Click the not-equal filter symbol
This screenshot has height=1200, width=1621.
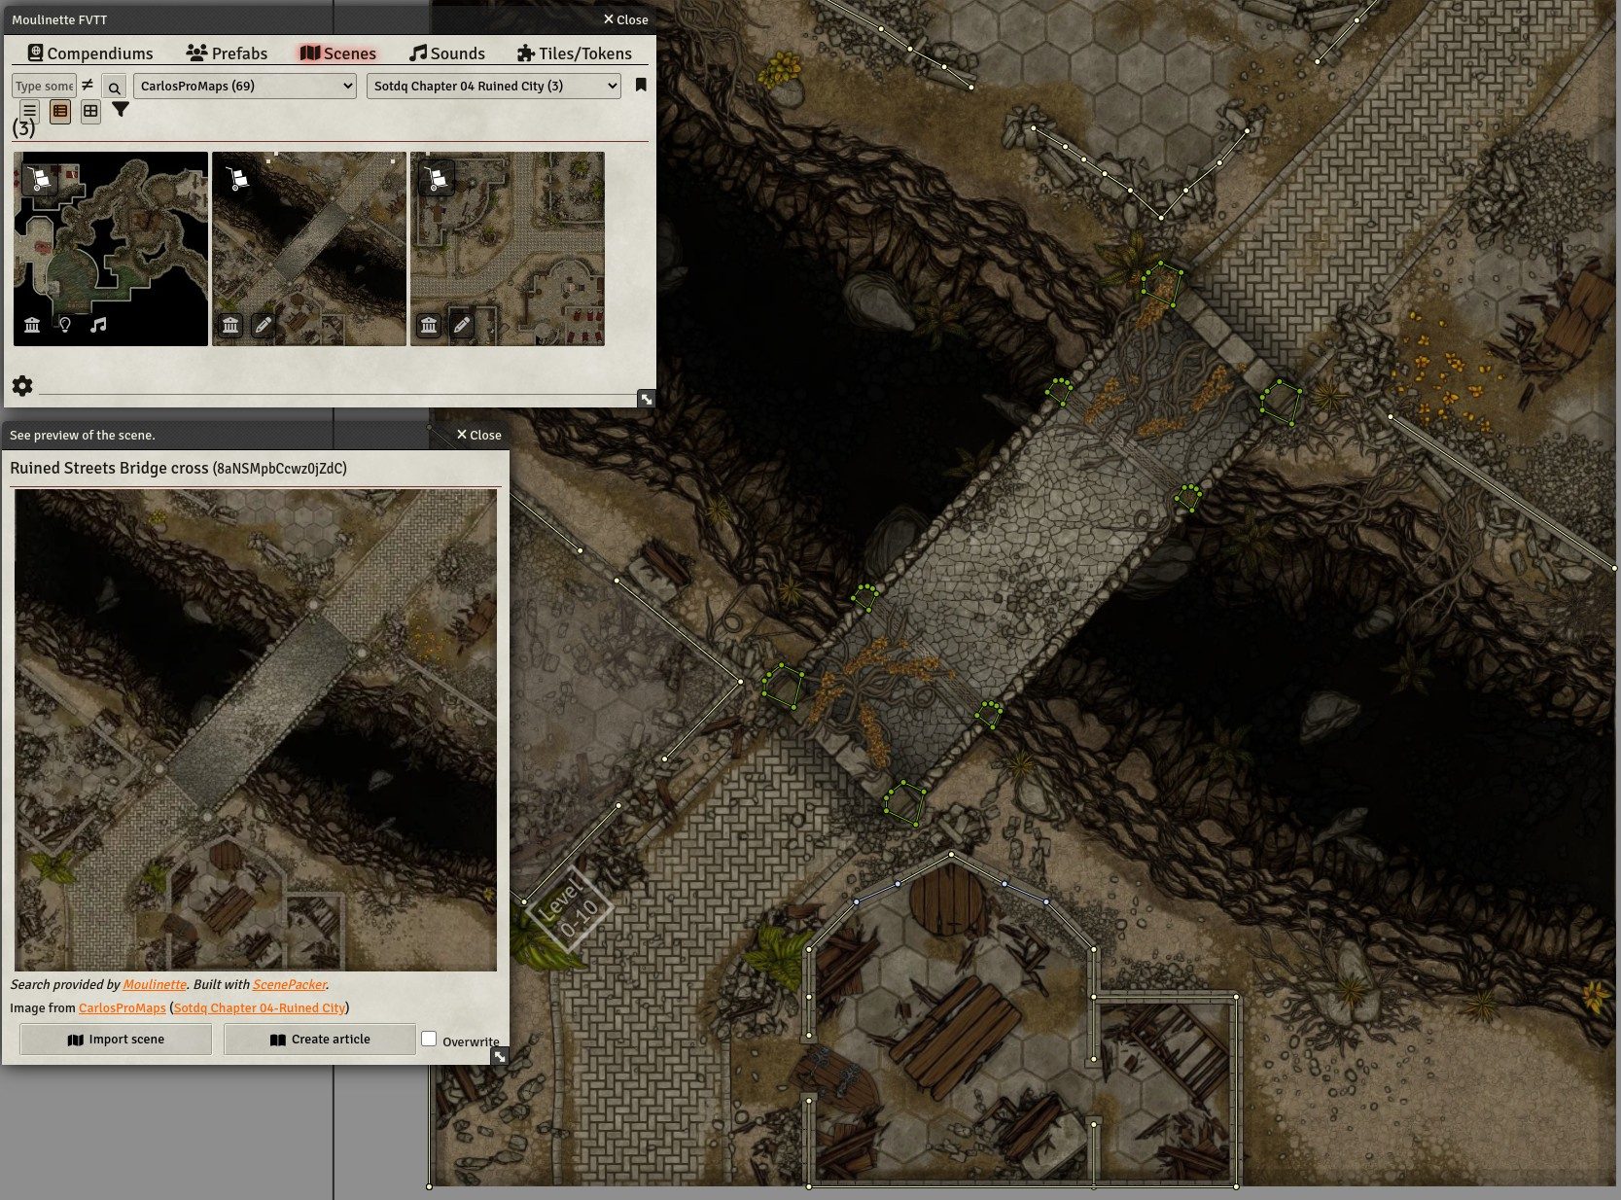(88, 85)
